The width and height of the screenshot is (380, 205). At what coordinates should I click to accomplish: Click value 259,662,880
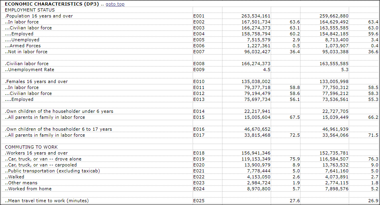[x=334, y=16]
